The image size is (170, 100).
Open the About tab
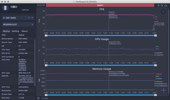(24, 31)
